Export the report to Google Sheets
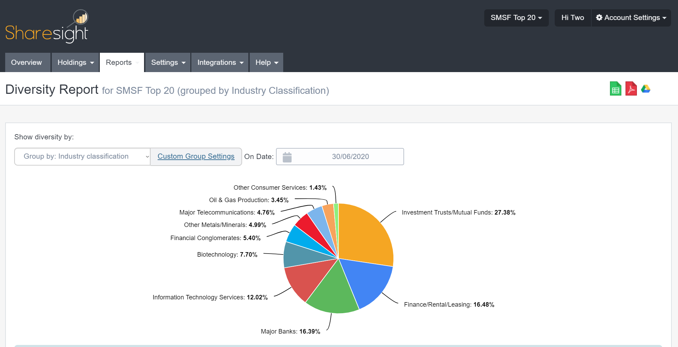Viewport: 678px width, 347px height. [x=615, y=89]
